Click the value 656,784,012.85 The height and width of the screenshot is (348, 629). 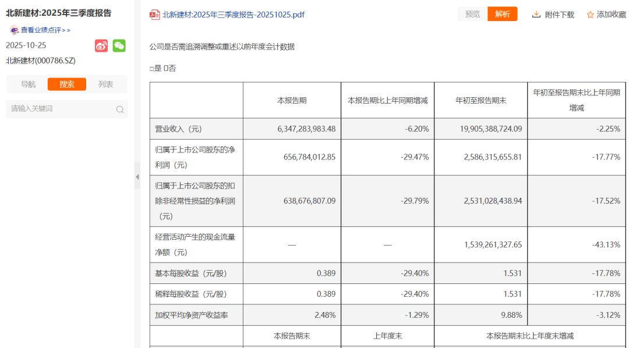pyautogui.click(x=309, y=157)
